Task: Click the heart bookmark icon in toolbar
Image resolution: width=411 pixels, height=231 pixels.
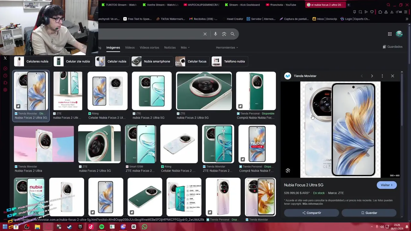Action: (372, 12)
